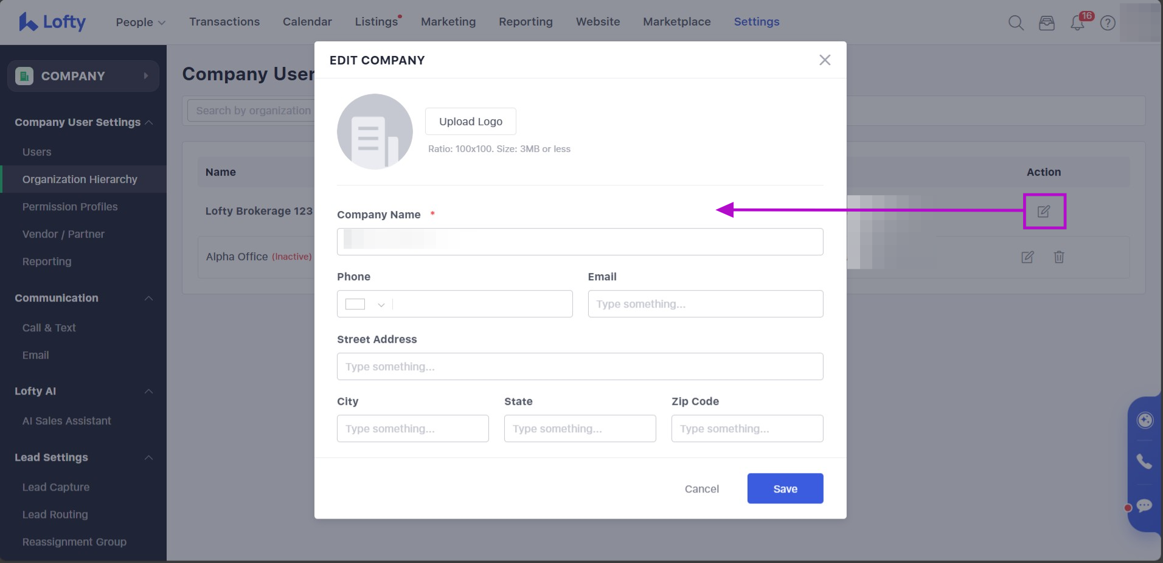
Task: Delete Alpha Office using trash icon
Action: (1059, 257)
